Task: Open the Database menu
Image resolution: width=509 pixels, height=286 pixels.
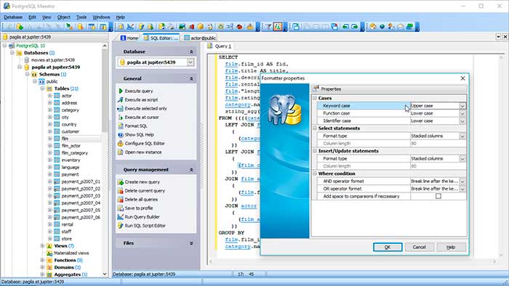Action: (x=13, y=17)
